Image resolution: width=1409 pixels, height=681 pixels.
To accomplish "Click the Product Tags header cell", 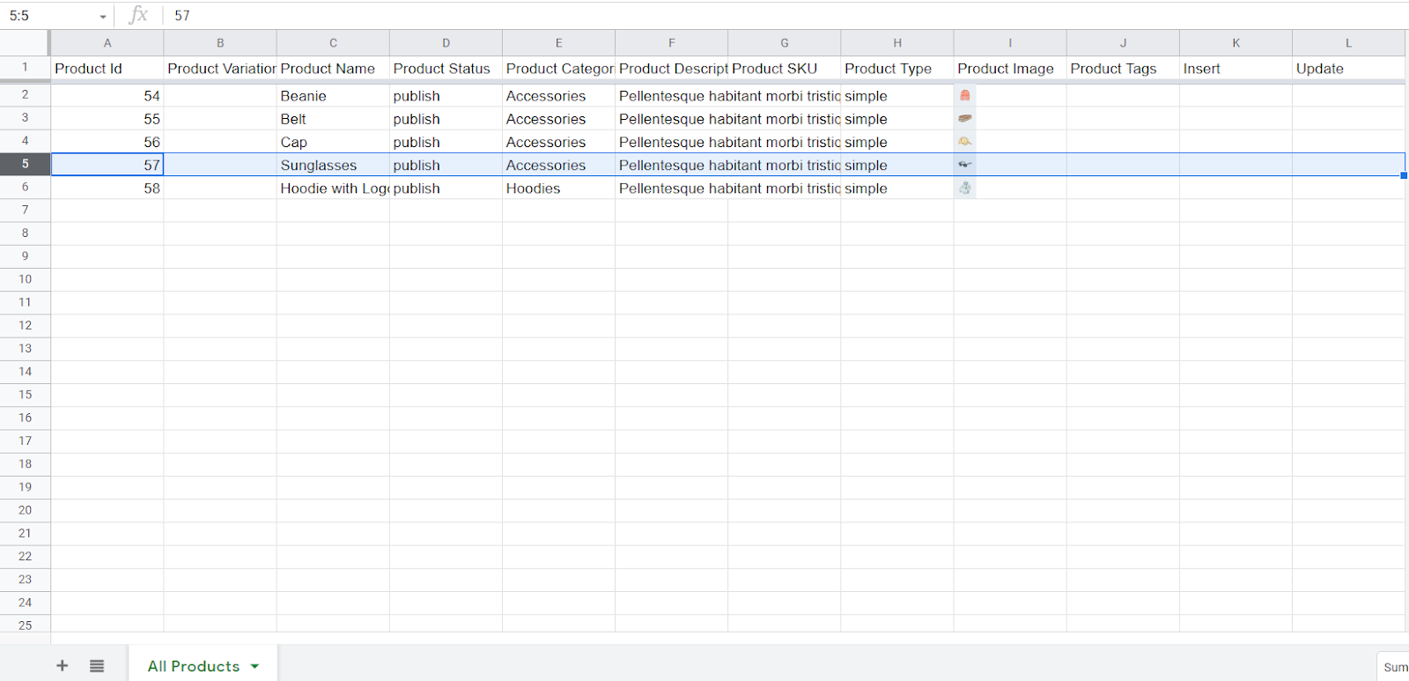I will coord(1123,68).
